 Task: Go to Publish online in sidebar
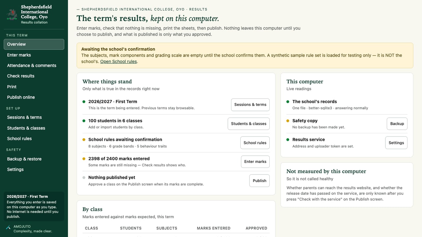point(34,97)
